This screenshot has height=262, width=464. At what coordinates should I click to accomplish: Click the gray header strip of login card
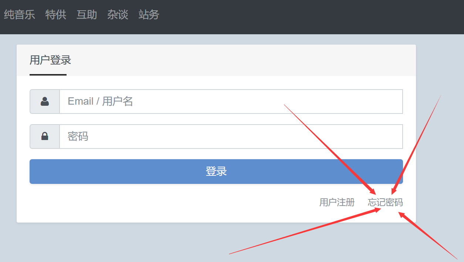click(x=240, y=60)
